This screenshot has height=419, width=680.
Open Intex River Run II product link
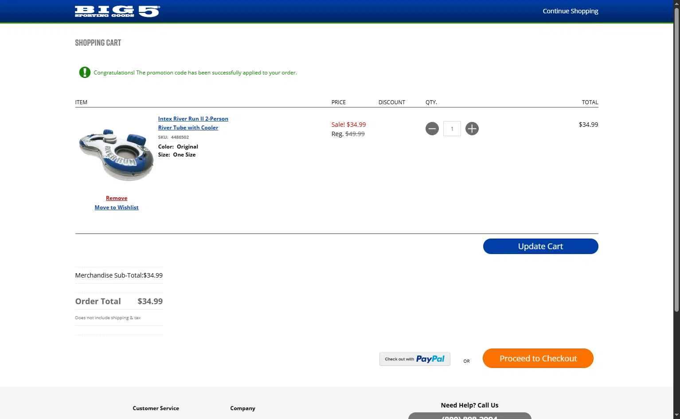pos(193,123)
